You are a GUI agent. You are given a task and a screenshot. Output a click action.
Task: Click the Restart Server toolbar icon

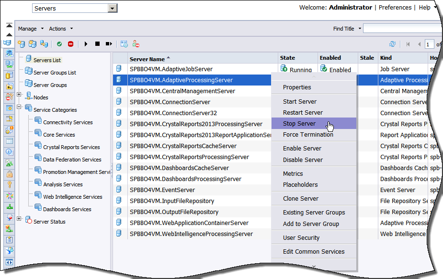(x=109, y=43)
